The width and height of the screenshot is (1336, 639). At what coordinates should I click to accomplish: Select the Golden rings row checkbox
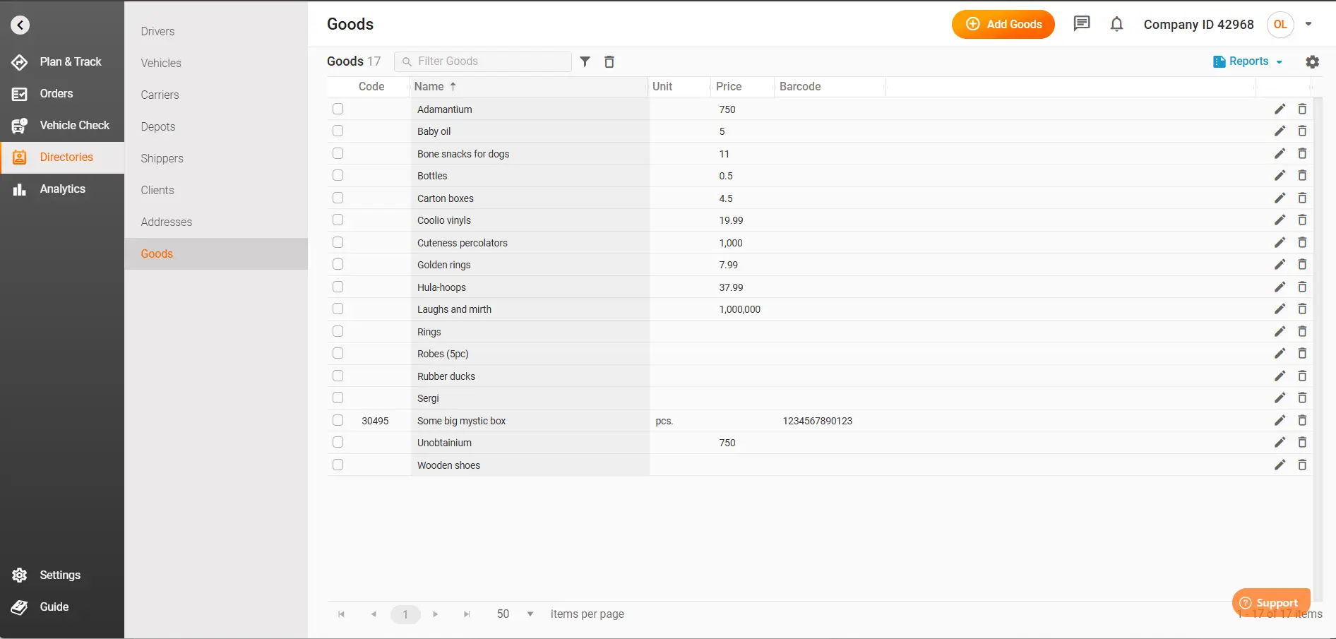pyautogui.click(x=338, y=265)
